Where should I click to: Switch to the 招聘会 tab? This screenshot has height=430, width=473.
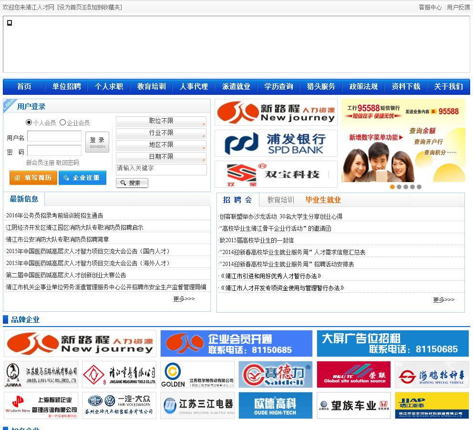(x=237, y=200)
